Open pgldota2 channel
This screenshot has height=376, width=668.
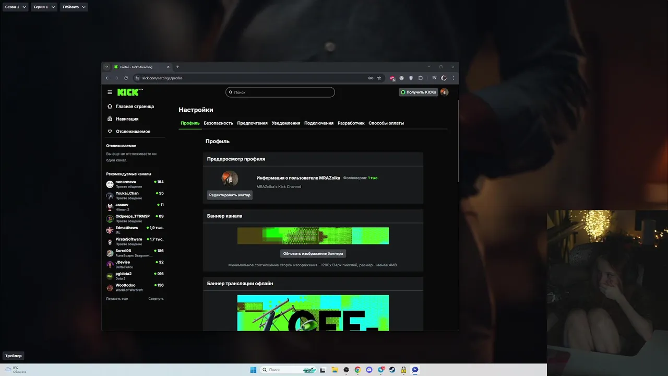point(135,276)
